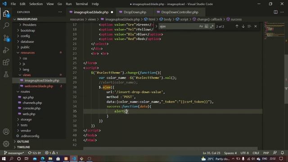Switch to DropDown.php tab

(135, 12)
